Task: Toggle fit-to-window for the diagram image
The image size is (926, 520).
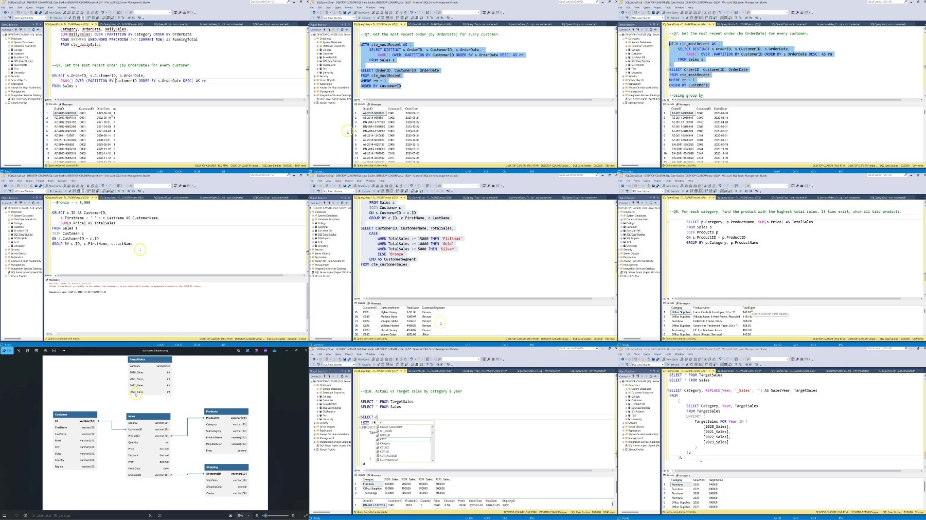Action: [x=230, y=515]
